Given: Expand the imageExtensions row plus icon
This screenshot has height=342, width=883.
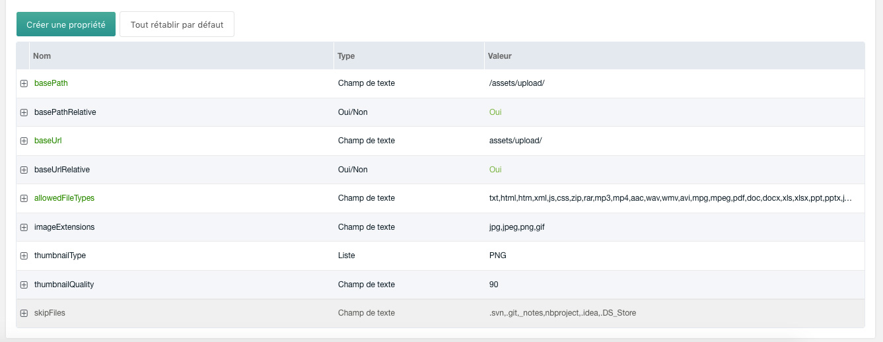Looking at the screenshot, I should pos(24,227).
